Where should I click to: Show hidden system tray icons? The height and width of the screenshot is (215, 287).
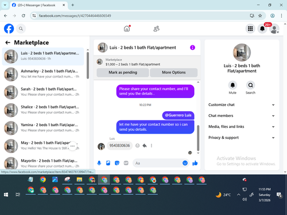click(x=239, y=195)
